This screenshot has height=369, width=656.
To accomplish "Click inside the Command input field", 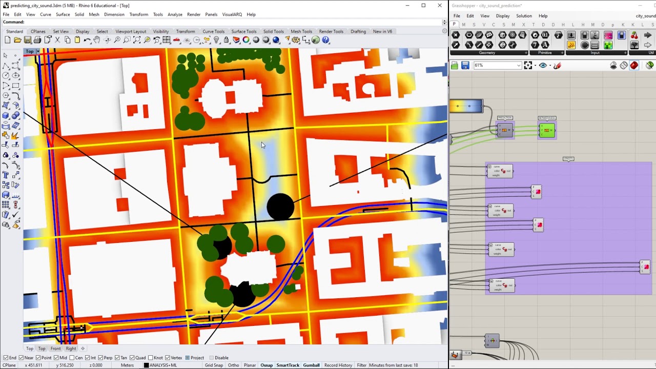I will pos(233,22).
